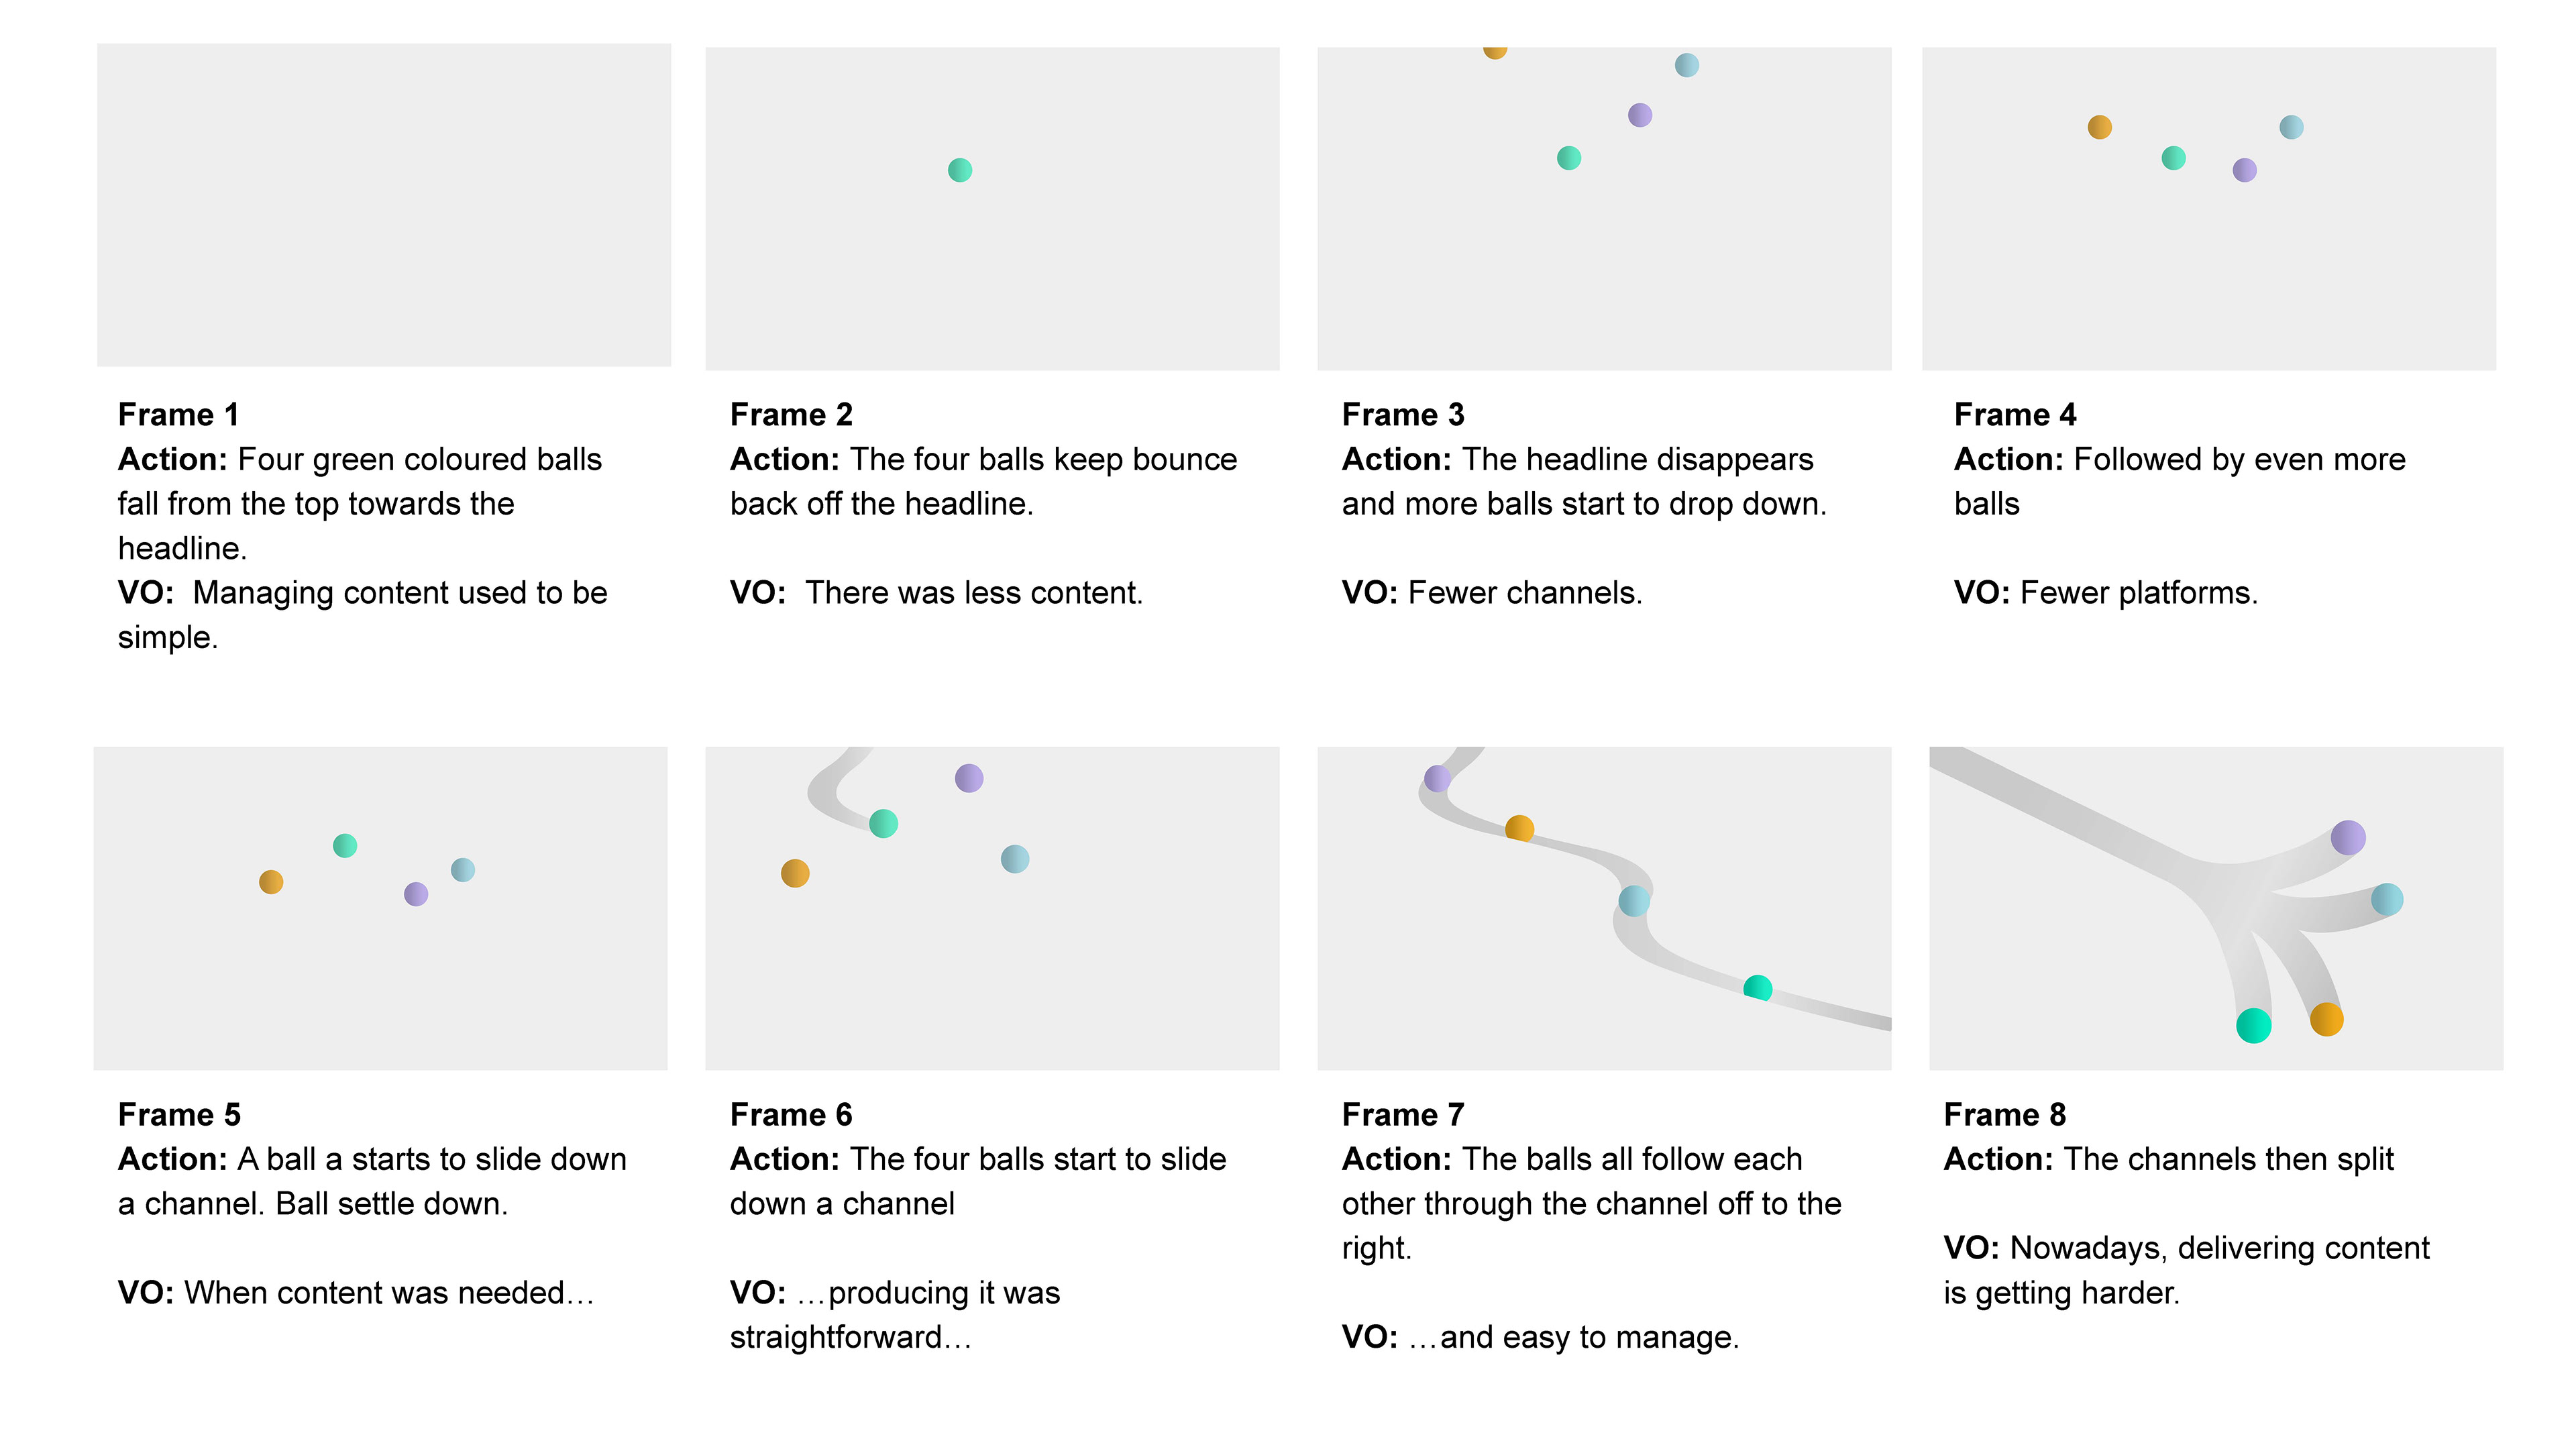
Task: Select the empty Frame 1 thumbnail
Action: tap(384, 205)
